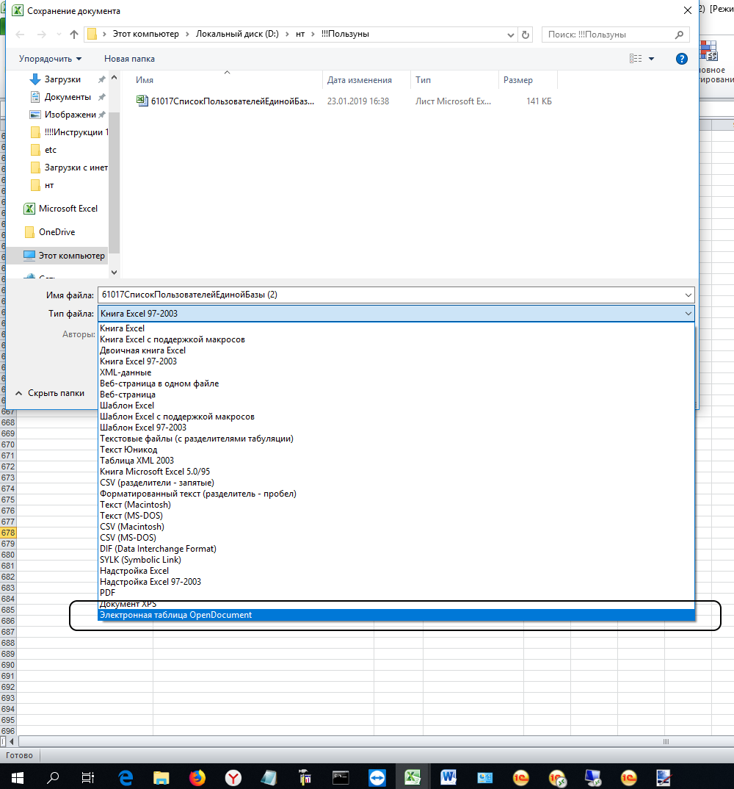
Task: Sort by the 'Дата изменения' column header
Action: click(360, 80)
